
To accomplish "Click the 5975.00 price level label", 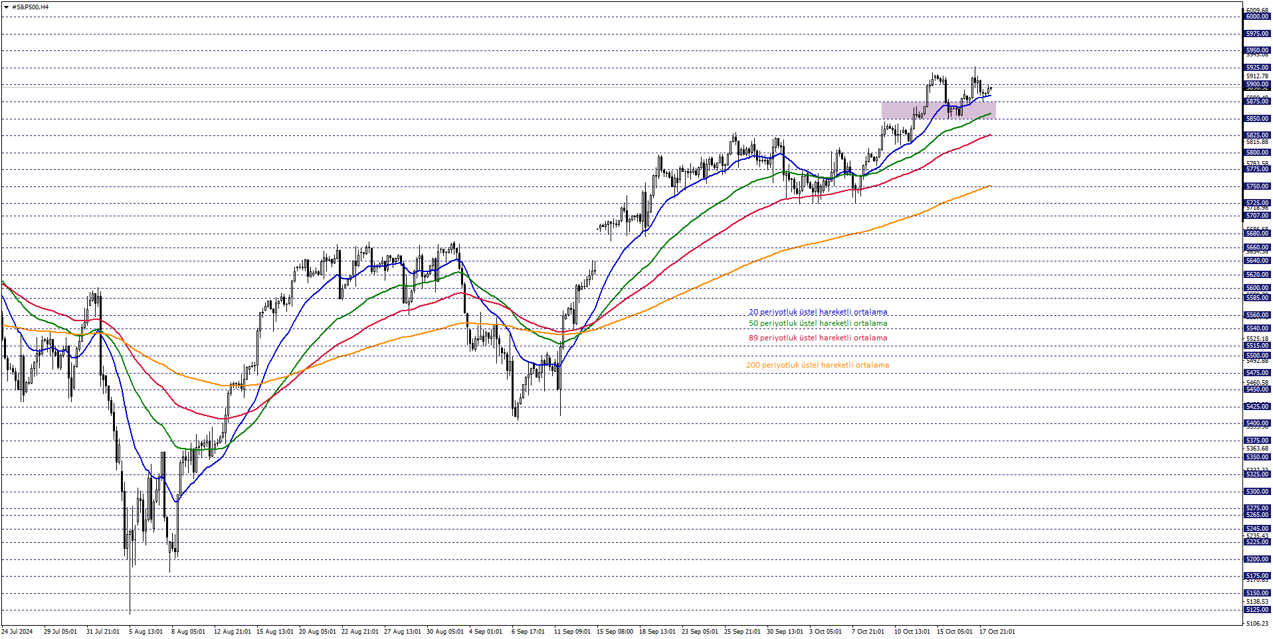I will pyautogui.click(x=1257, y=34).
